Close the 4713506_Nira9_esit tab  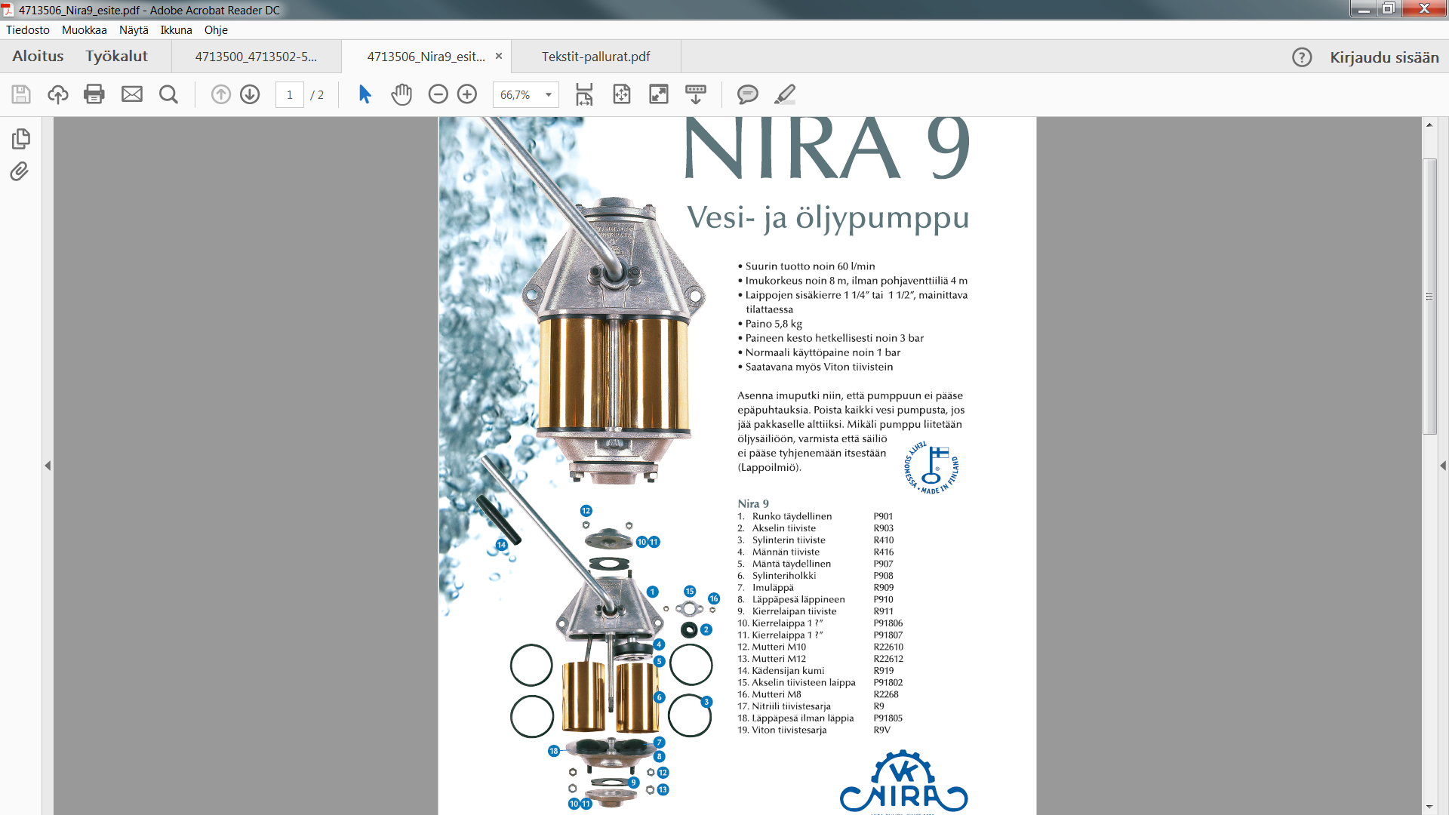[x=499, y=56]
